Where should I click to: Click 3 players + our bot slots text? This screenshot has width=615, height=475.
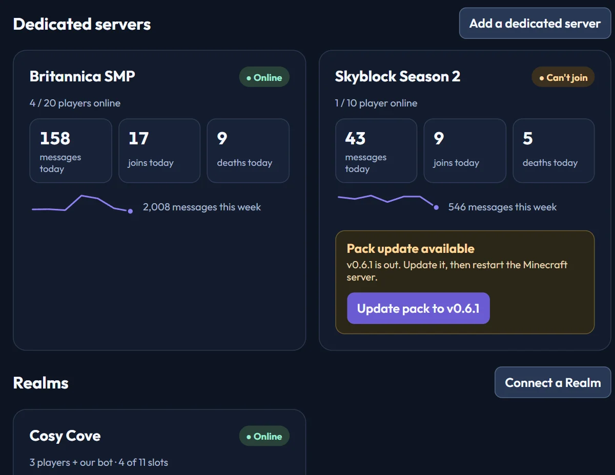(99, 462)
